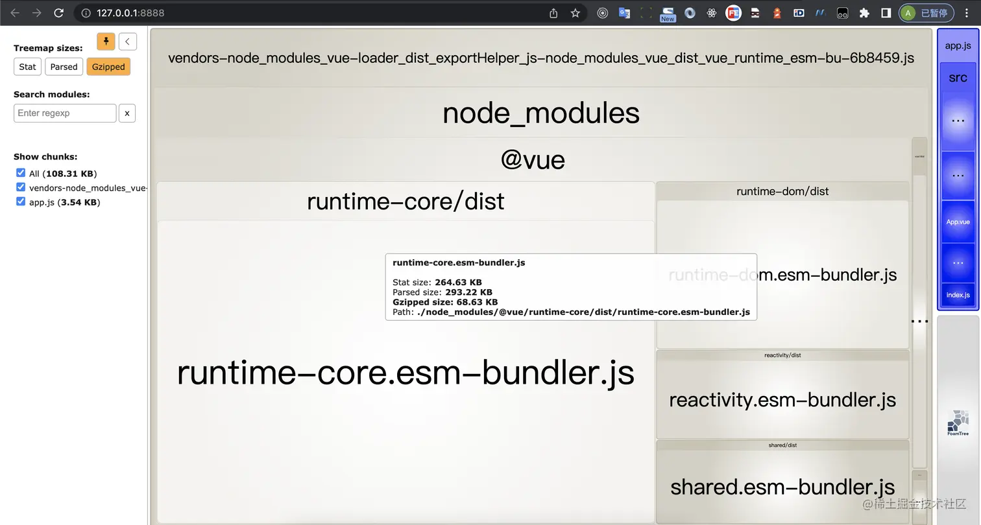Click the blue N extension icon
This screenshot has height=525, width=981.
(821, 13)
